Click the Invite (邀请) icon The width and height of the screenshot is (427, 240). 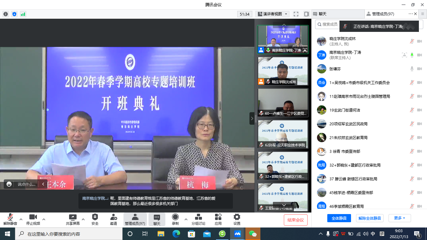[x=113, y=217]
